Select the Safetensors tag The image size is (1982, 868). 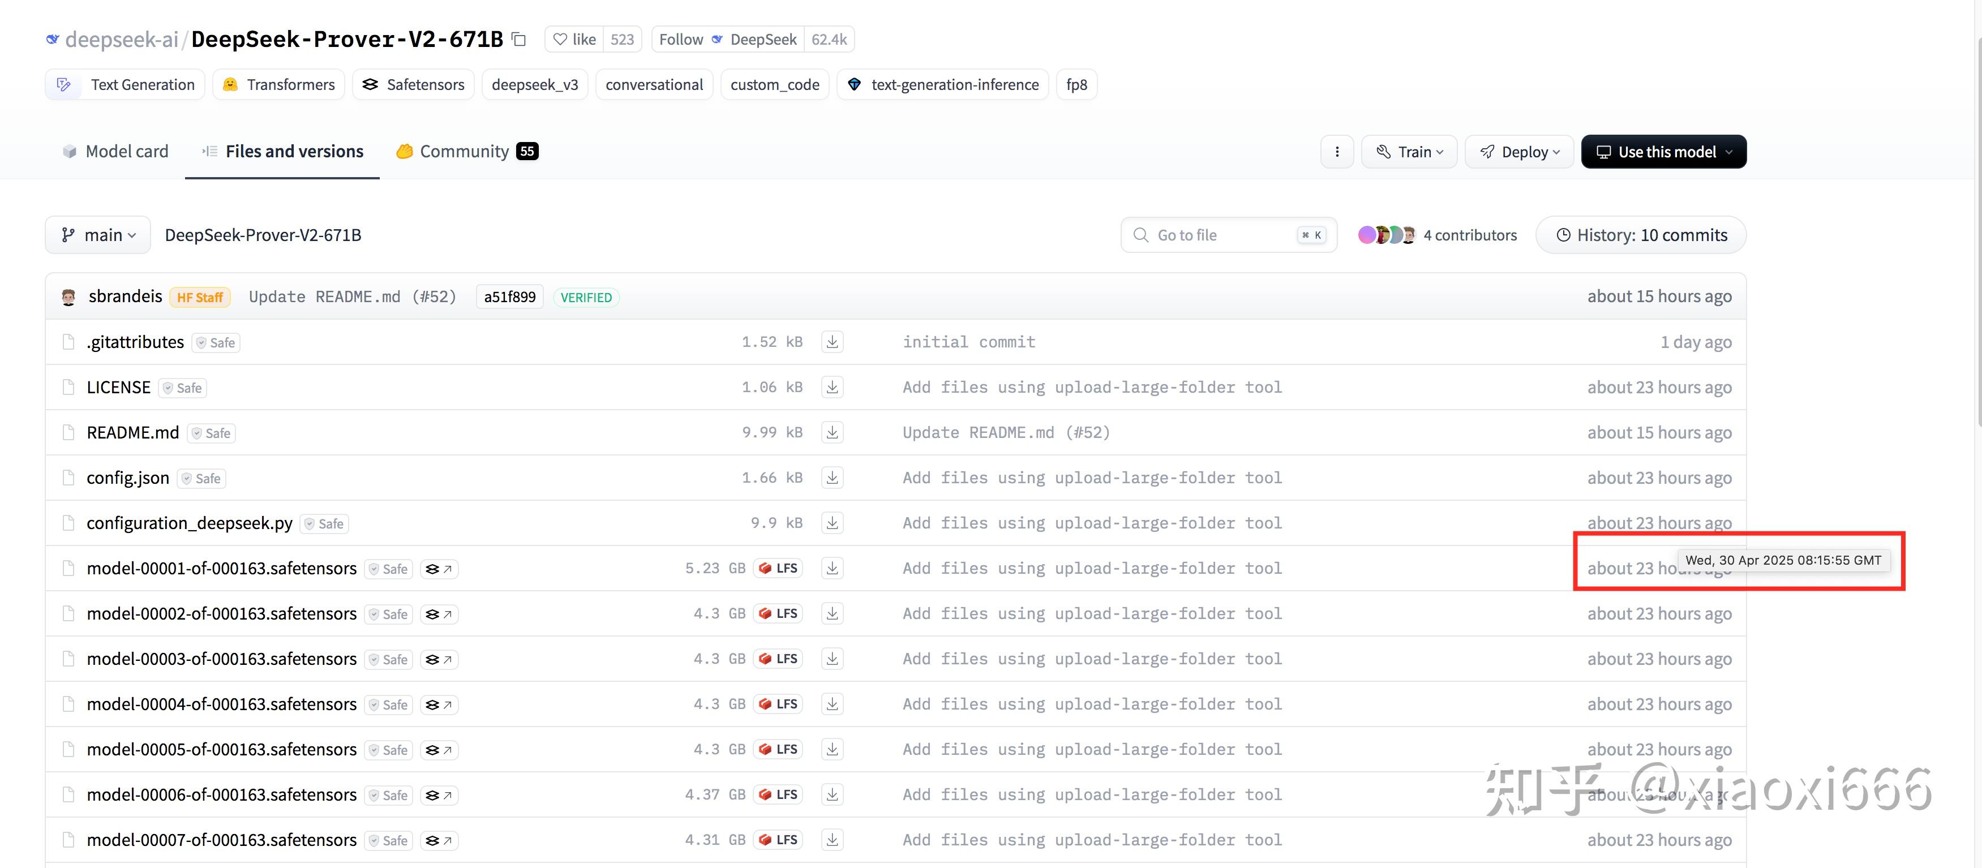[413, 85]
